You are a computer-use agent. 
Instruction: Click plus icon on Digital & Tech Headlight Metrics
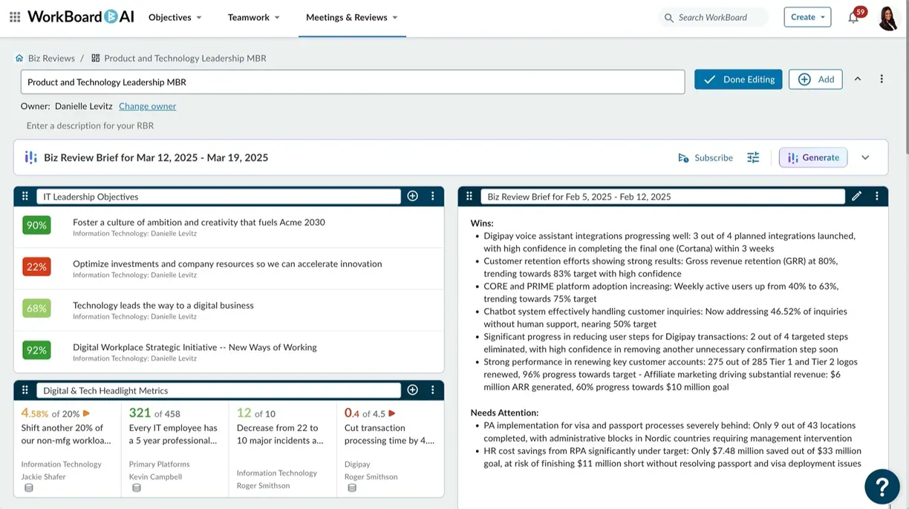(413, 390)
